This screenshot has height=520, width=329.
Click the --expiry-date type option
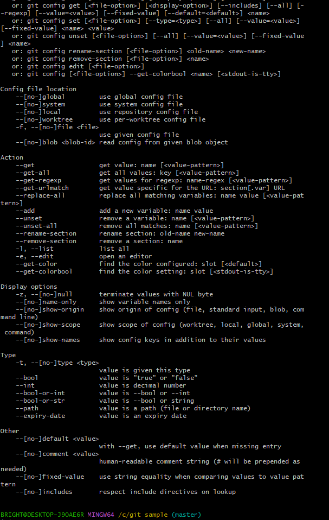click(40, 416)
